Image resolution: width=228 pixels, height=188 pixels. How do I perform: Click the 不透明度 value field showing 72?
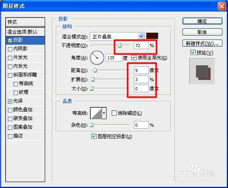[x=141, y=46]
